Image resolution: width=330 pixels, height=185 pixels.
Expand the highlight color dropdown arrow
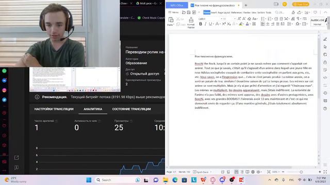click(244, 24)
